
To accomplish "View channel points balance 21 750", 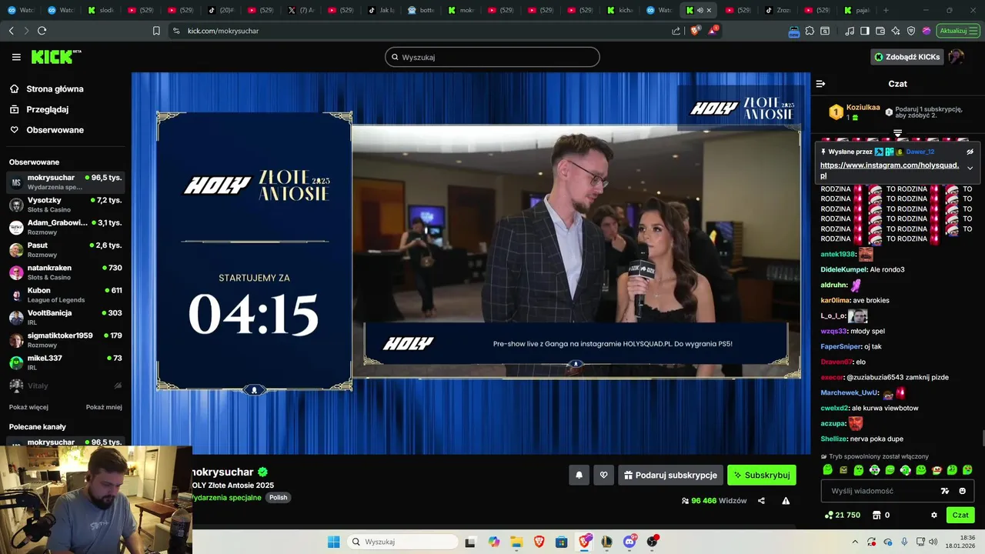I will click(x=842, y=516).
